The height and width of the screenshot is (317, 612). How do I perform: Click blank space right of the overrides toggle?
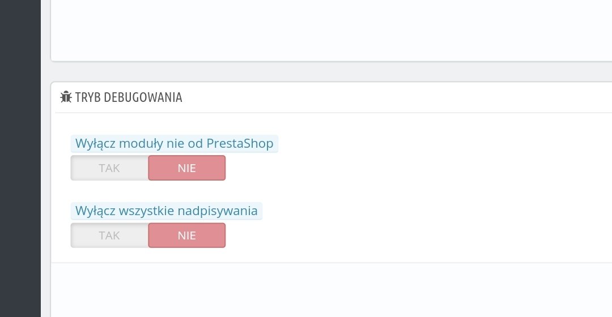(397, 235)
